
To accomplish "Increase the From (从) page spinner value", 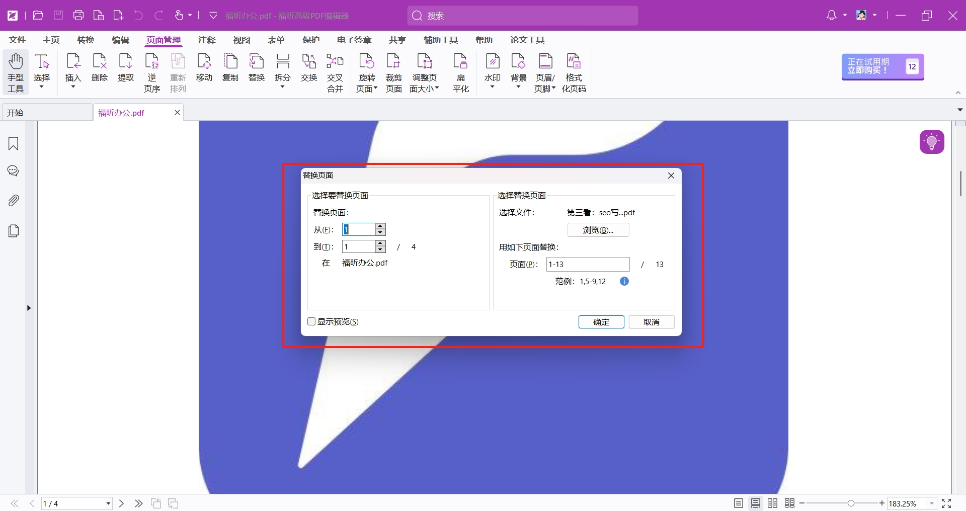I will click(x=380, y=226).
